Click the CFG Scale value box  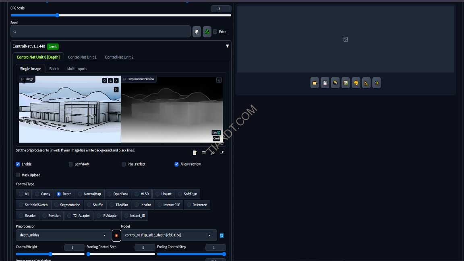click(221, 9)
